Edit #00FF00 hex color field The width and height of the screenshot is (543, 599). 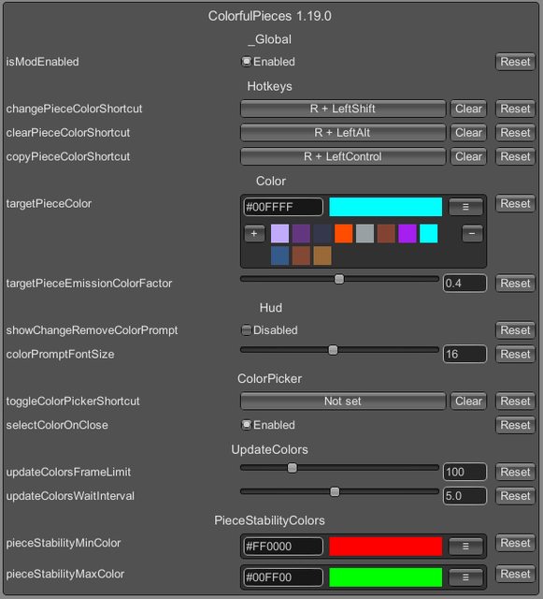pos(283,577)
